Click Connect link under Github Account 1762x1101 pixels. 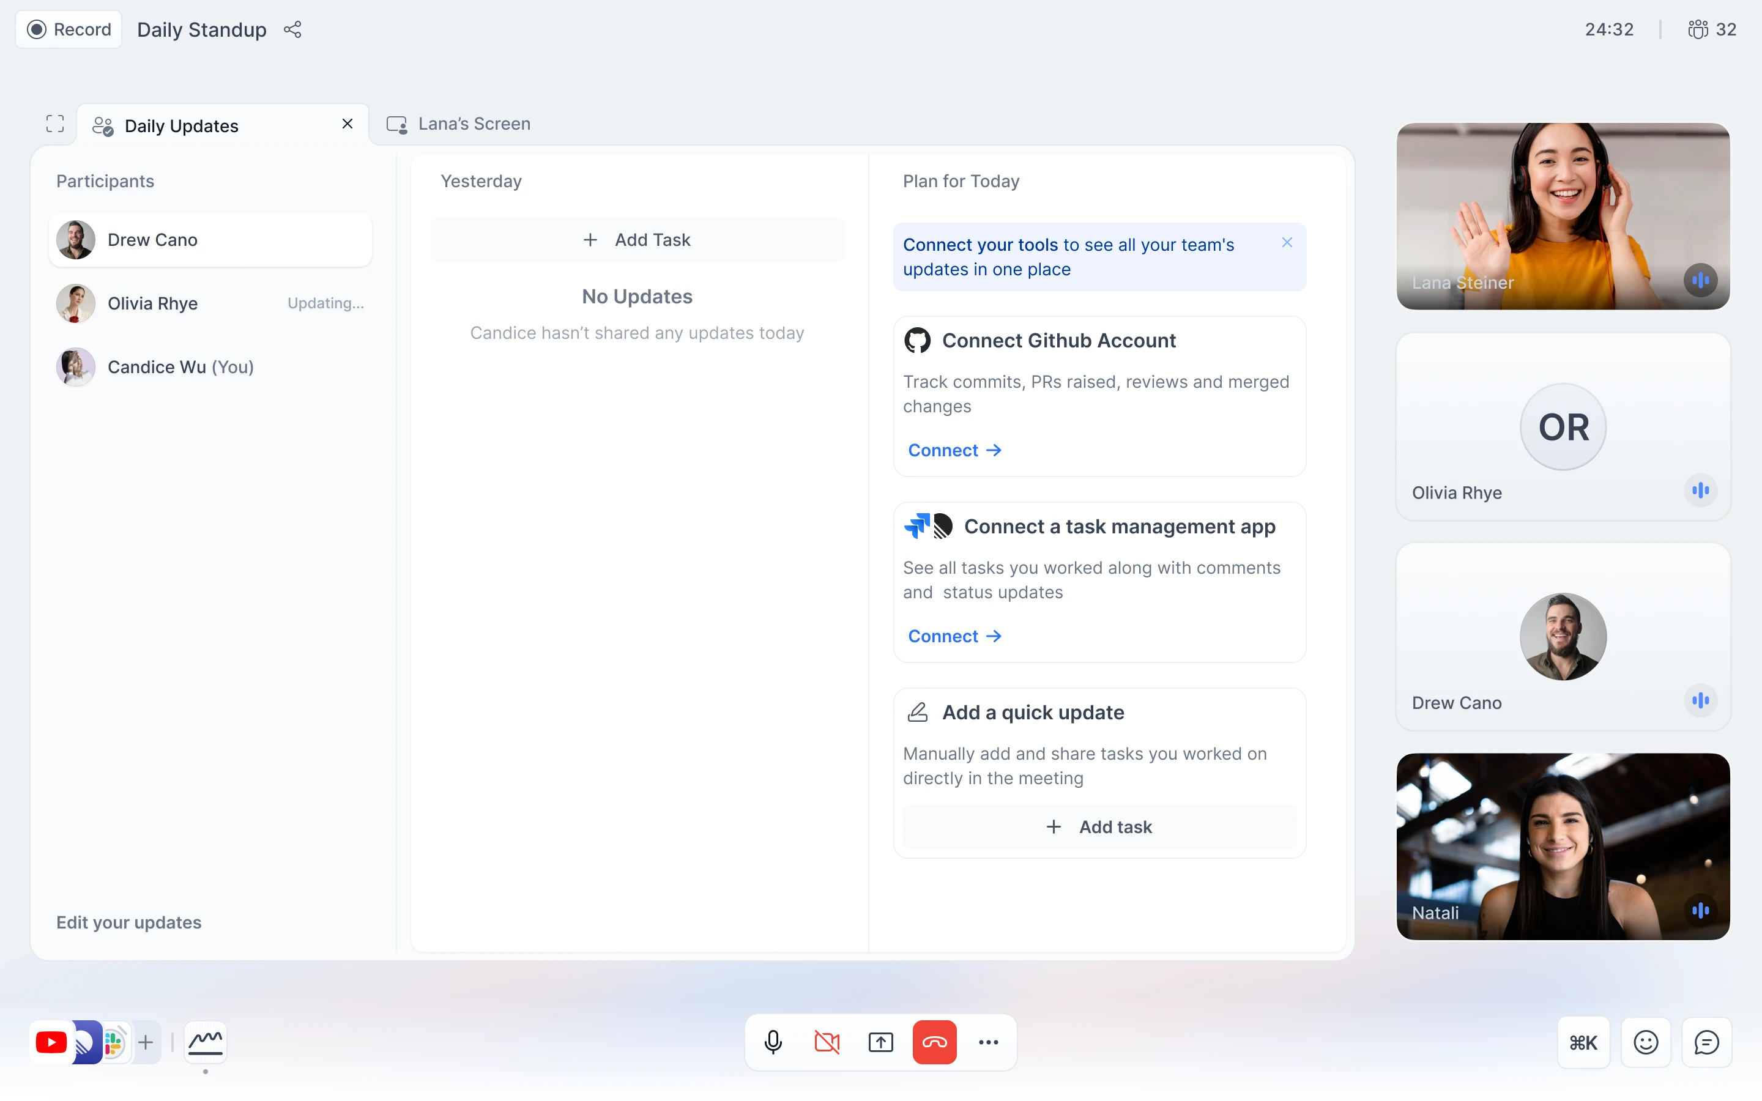pyautogui.click(x=954, y=450)
